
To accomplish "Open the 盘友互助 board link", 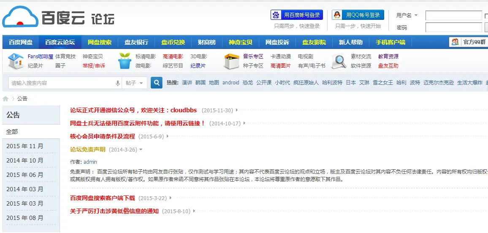I will click(388, 66).
